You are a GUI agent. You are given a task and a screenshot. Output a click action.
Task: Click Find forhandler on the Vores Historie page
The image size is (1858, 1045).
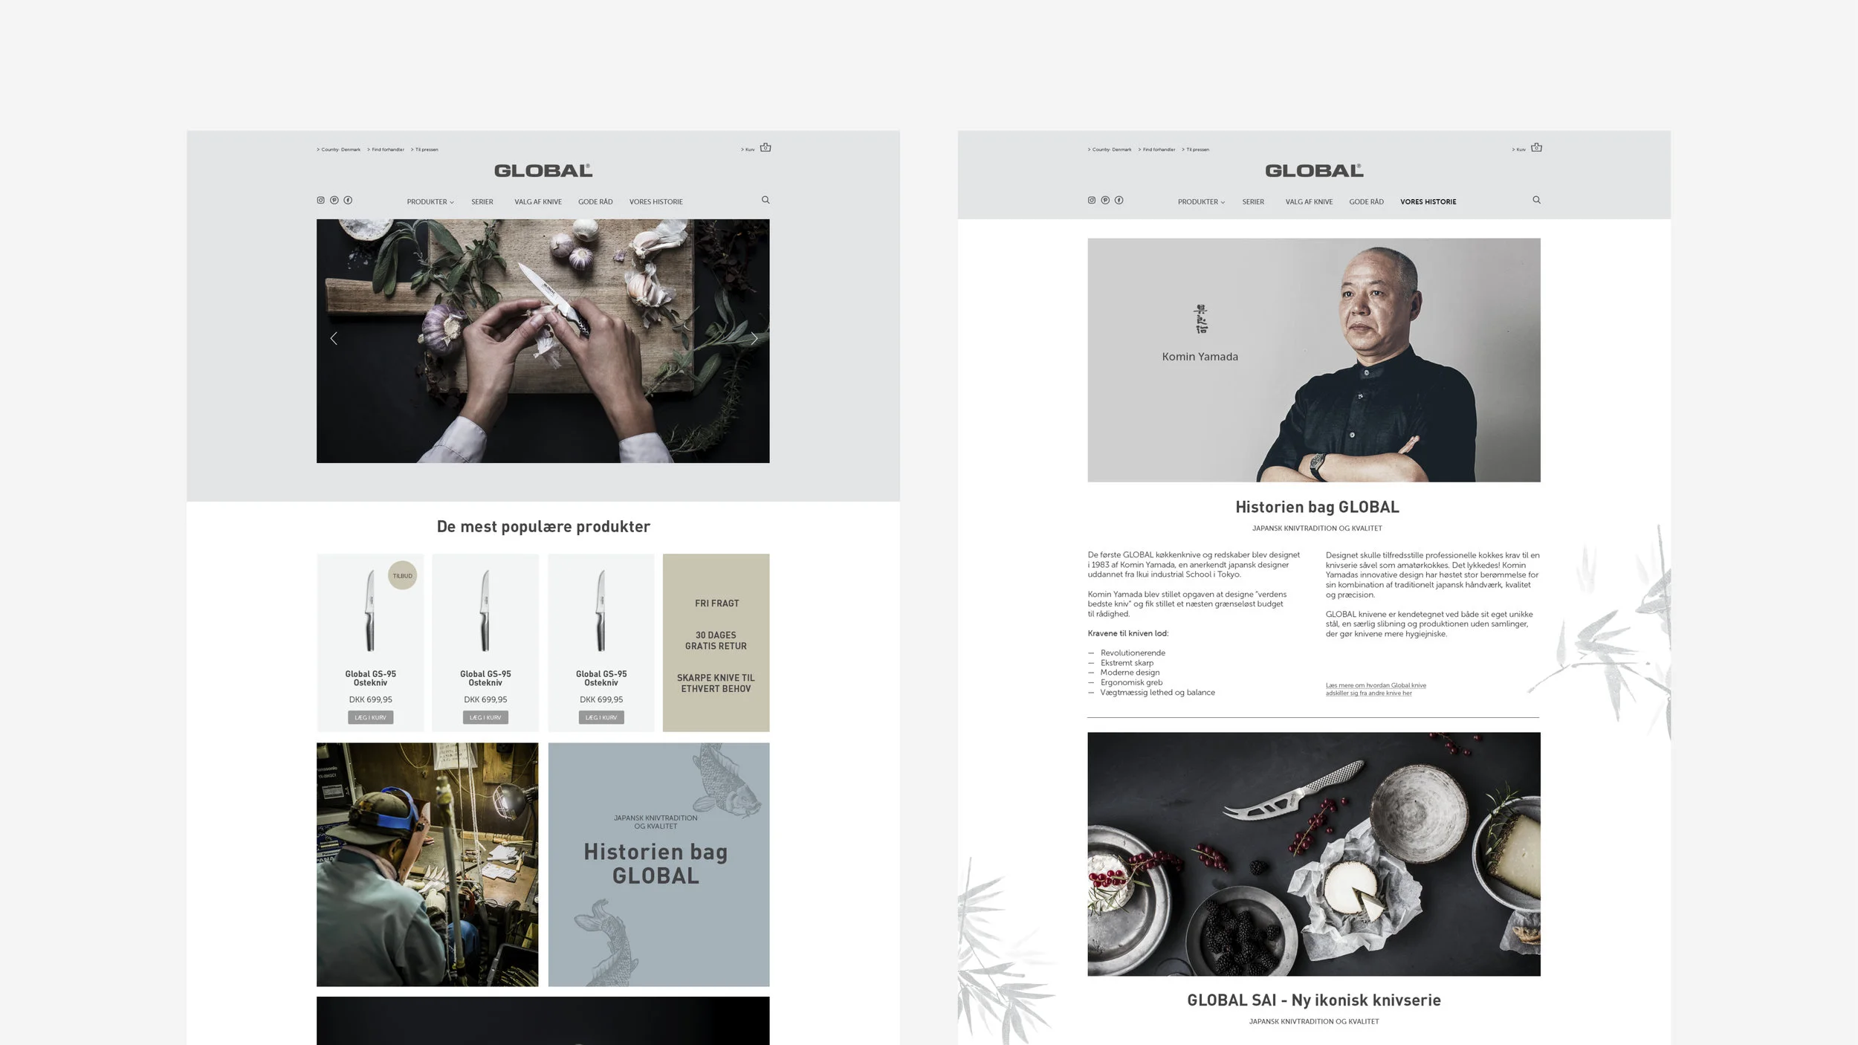1156,149
